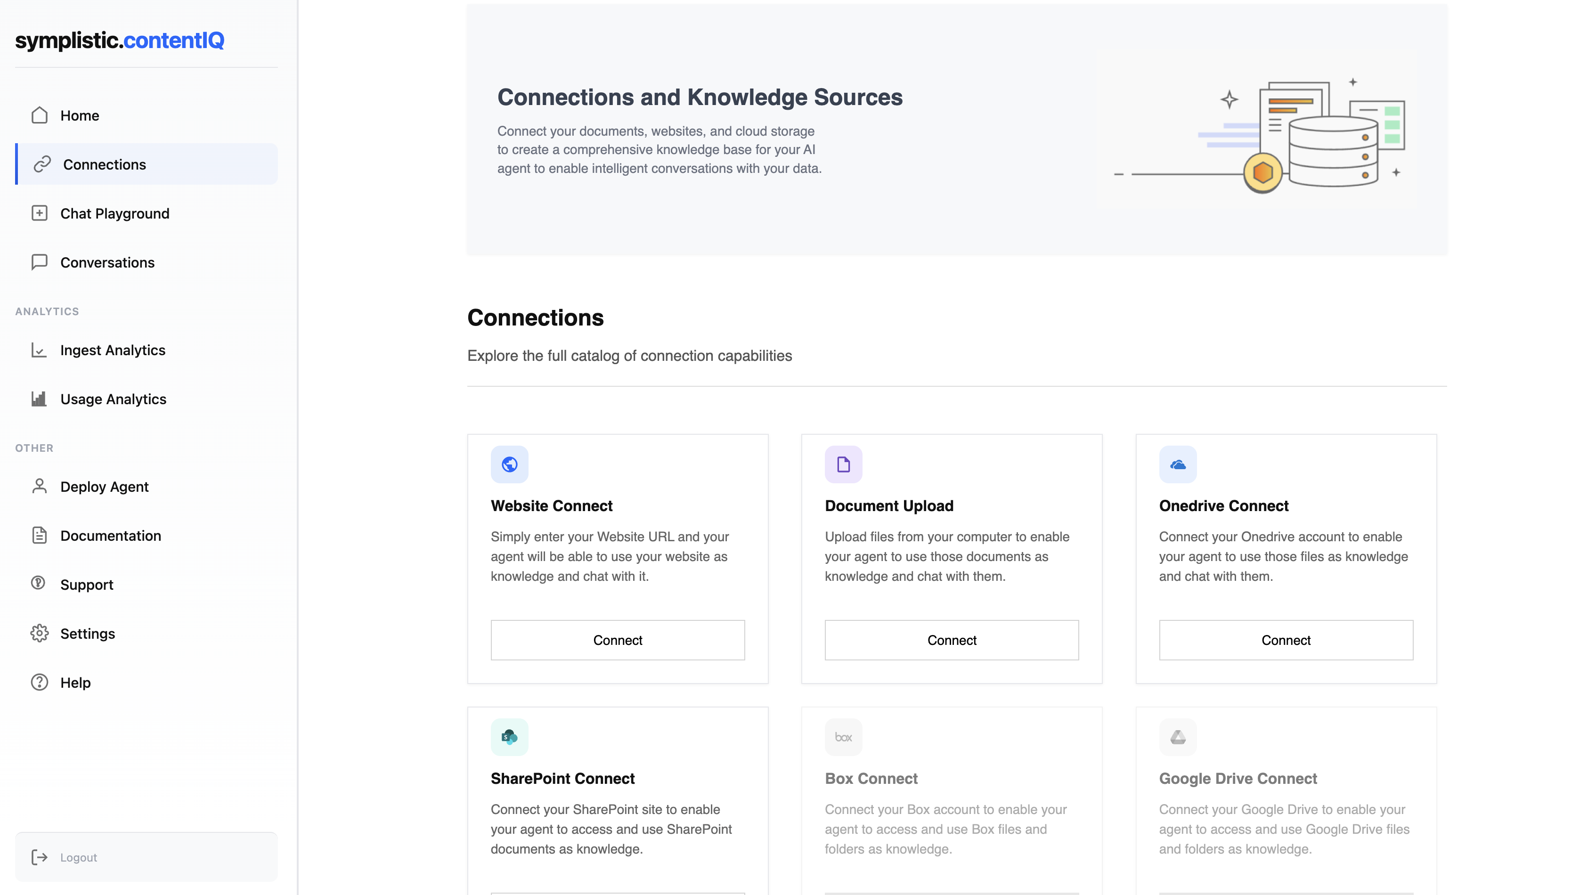Click the Support question icon
The height and width of the screenshot is (895, 1596).
click(x=39, y=584)
